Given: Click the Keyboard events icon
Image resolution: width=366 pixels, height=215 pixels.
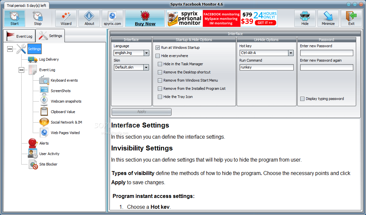Looking at the screenshot, I should point(44,80).
